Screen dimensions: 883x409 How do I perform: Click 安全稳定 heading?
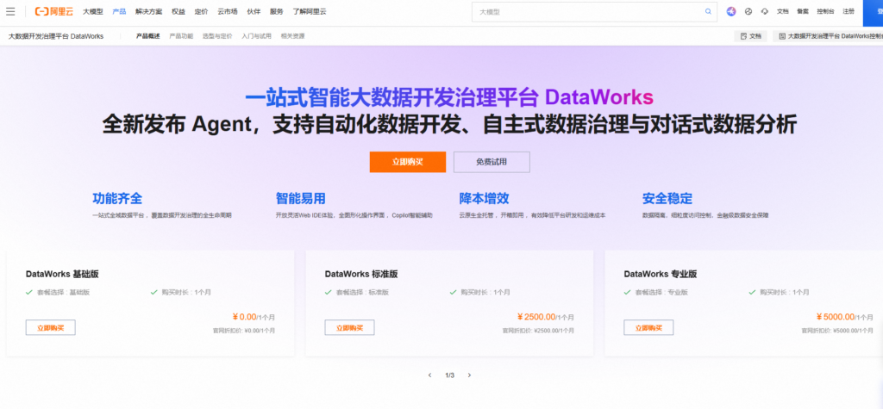tap(667, 199)
